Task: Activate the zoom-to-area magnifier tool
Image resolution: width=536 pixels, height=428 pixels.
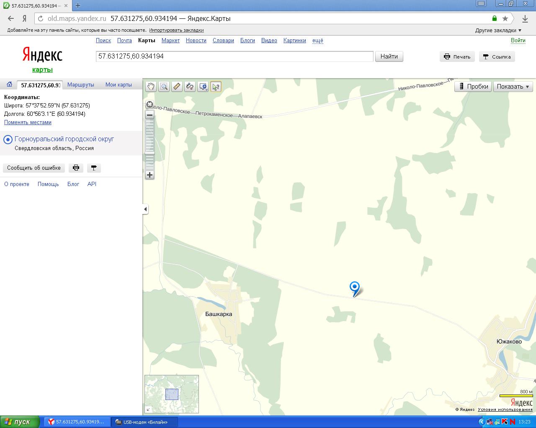Action: click(x=164, y=87)
